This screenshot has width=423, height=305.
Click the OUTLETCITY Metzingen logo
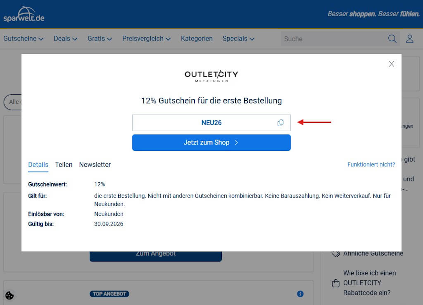coord(211,76)
